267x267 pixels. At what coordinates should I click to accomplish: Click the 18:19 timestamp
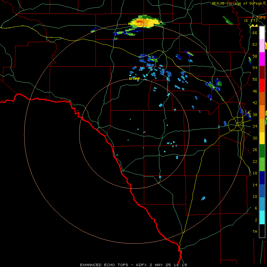click(180, 265)
